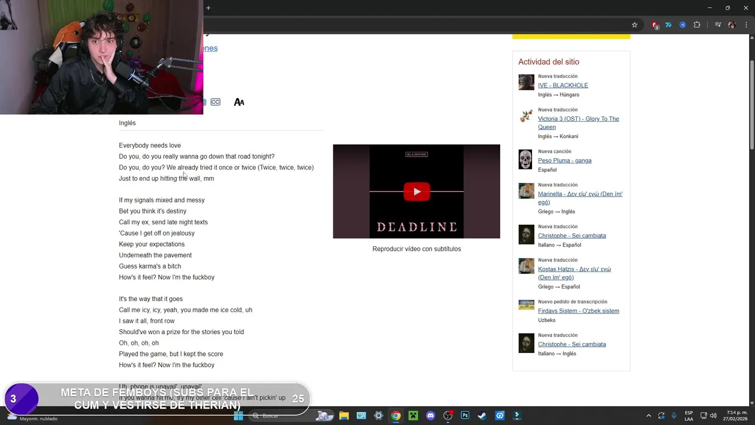
Task: Click lyric 'Guess karma's a bitch'
Action: 150,266
